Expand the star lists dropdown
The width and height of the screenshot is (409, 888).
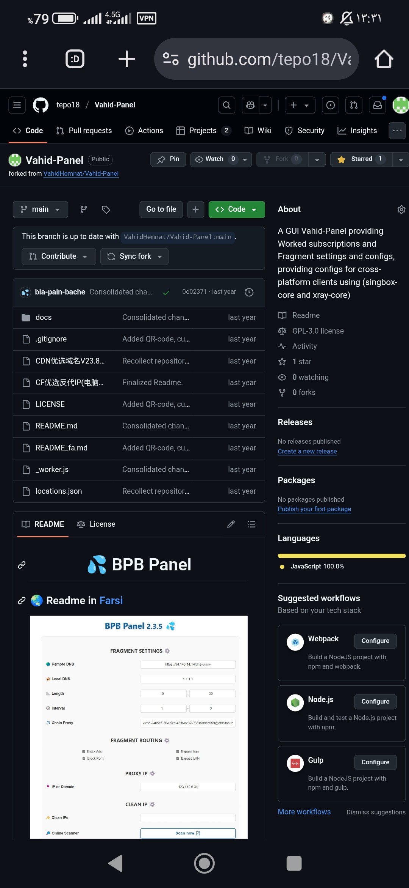click(401, 160)
